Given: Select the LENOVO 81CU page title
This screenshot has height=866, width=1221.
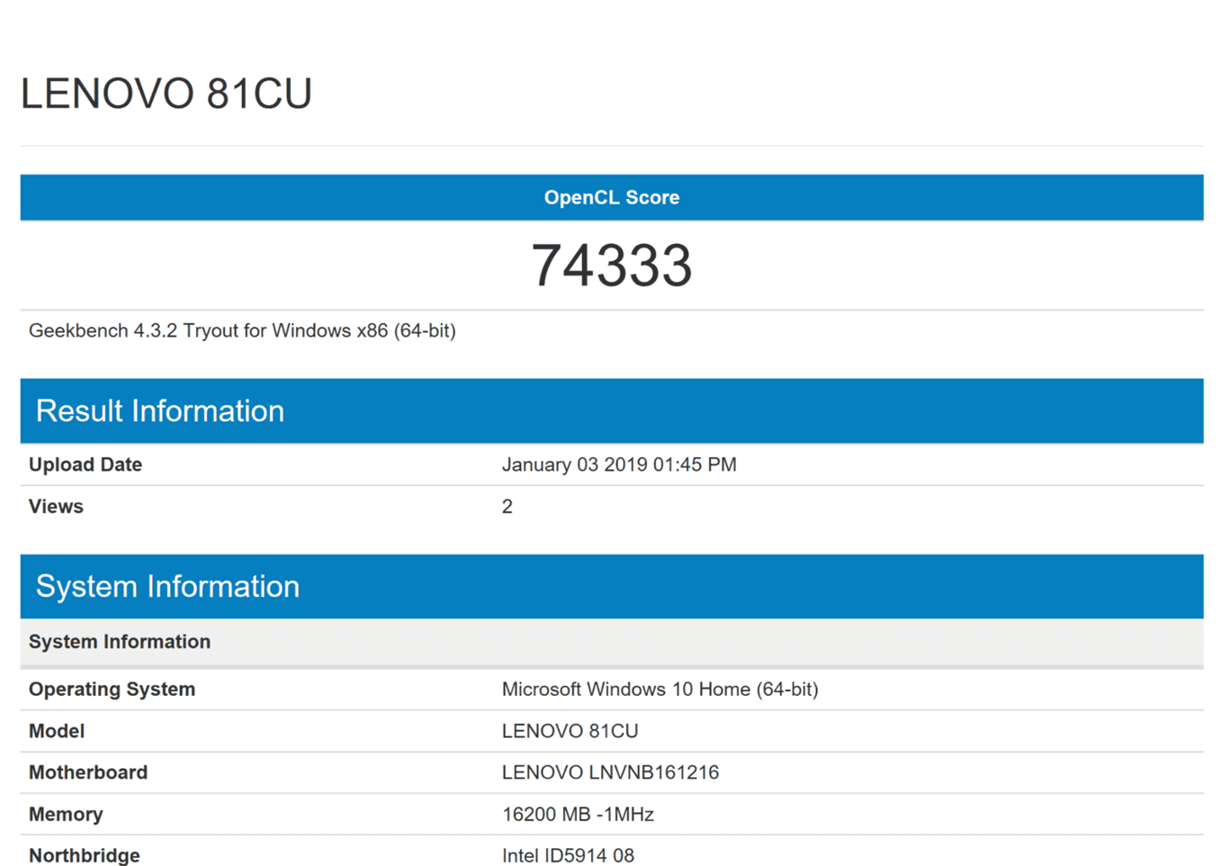Looking at the screenshot, I should (x=166, y=94).
